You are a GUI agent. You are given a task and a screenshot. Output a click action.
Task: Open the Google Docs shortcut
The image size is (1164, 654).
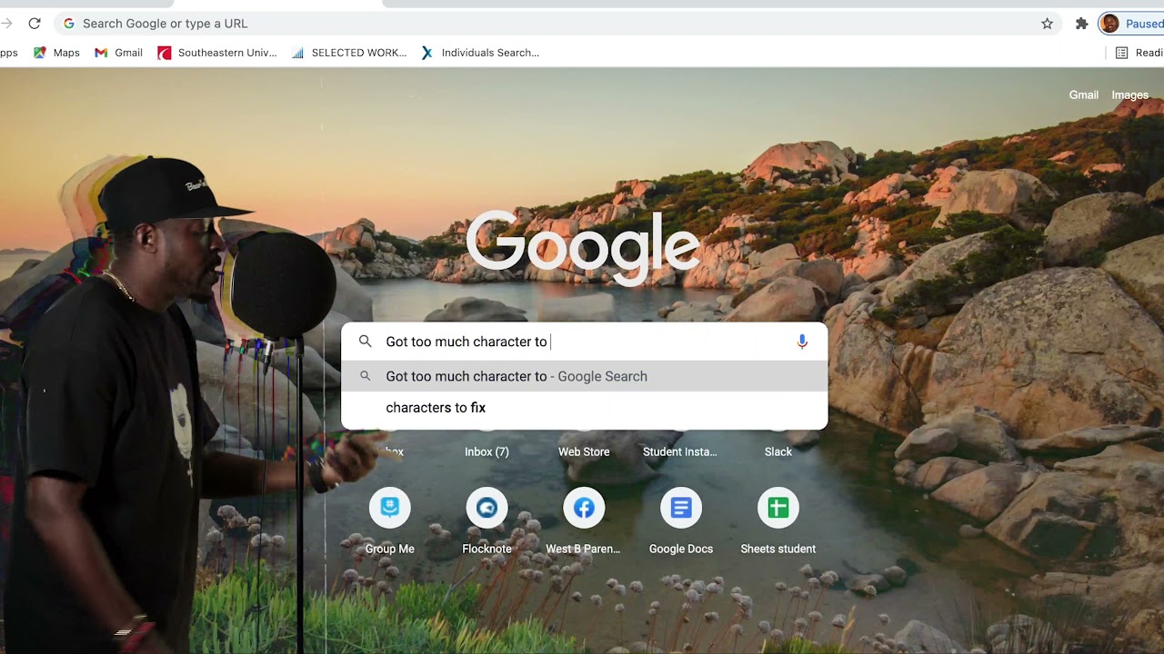click(681, 520)
